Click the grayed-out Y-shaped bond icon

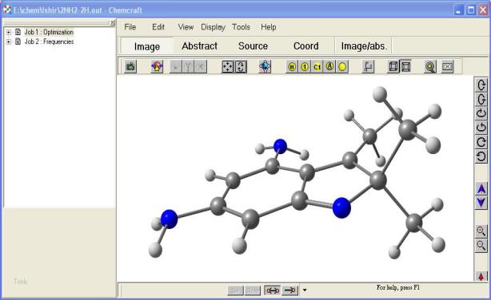188,66
